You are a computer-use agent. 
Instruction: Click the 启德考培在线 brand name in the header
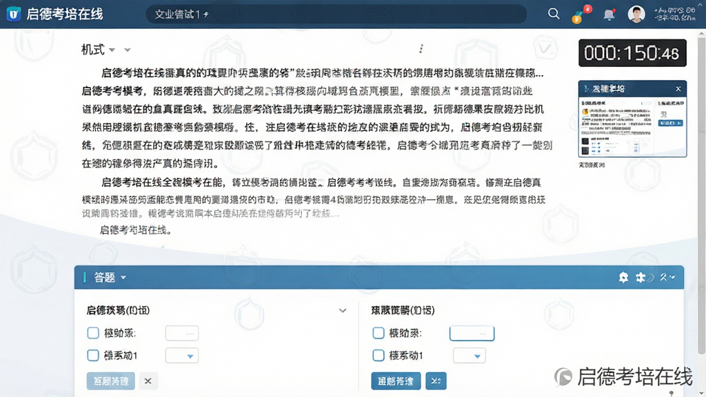point(65,14)
